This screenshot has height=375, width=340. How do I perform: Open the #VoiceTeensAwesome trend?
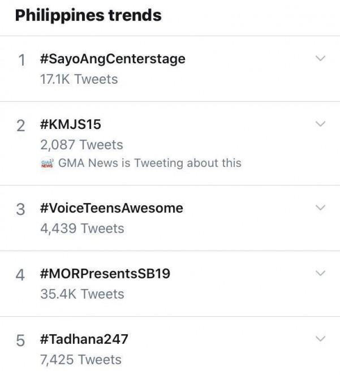(111, 208)
